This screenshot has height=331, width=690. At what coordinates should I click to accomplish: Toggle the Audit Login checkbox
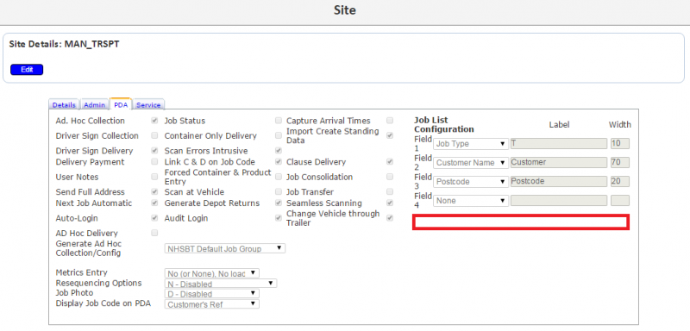coord(278,218)
